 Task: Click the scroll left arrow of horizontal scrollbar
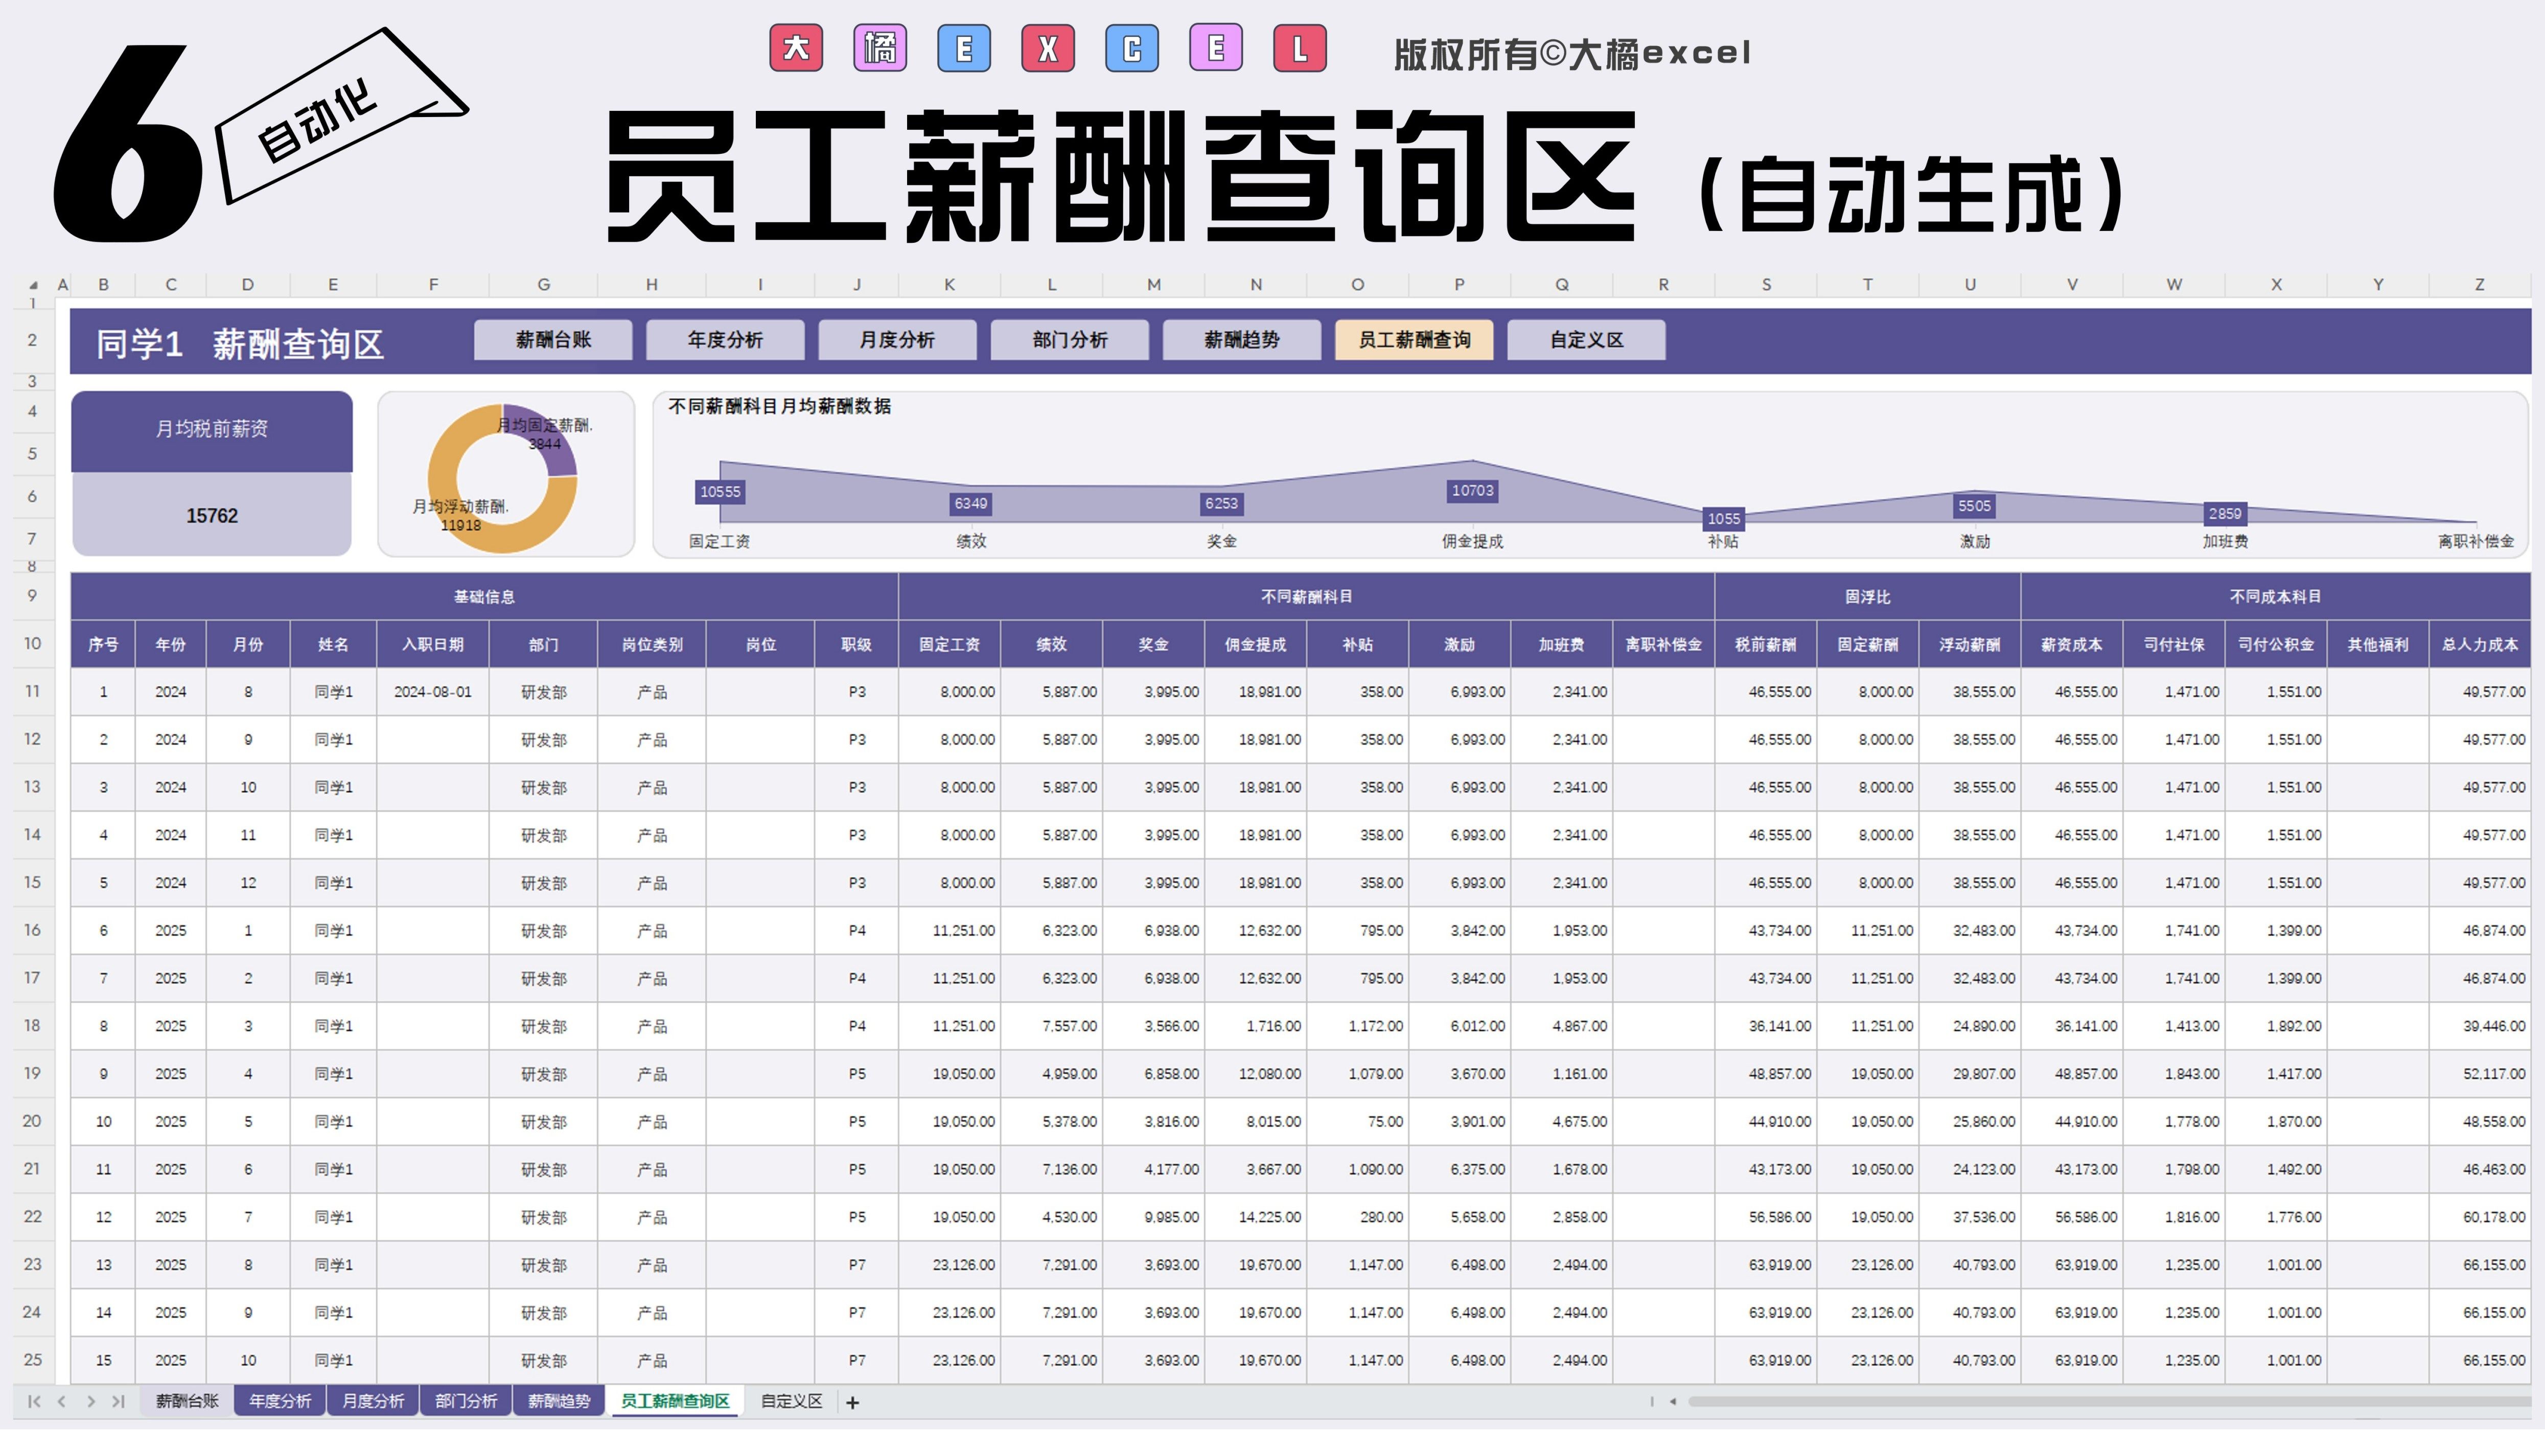1673,1402
